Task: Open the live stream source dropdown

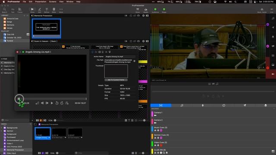Action: (159, 81)
